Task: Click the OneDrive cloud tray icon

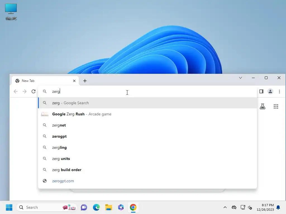Action: point(234,207)
